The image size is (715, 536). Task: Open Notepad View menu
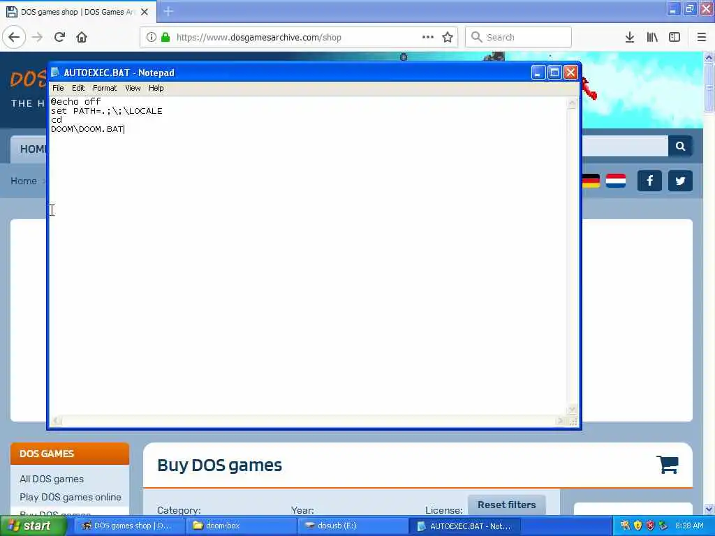pos(133,88)
